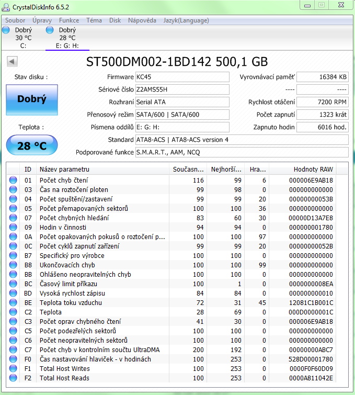Viewport: 355px width, 395px height.
Task: Click status icon of row C7 UltraDMA
Action: pyautogui.click(x=13, y=349)
